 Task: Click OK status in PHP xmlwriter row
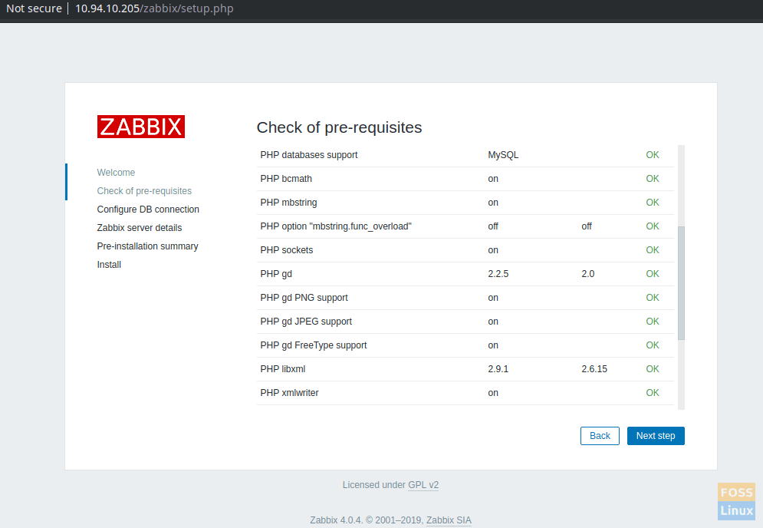pos(653,393)
